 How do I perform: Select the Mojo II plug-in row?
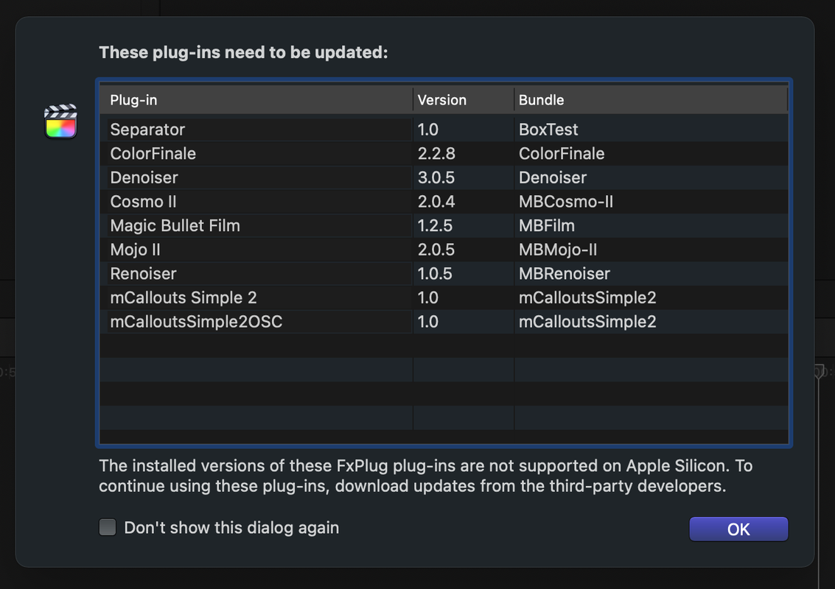click(x=444, y=250)
